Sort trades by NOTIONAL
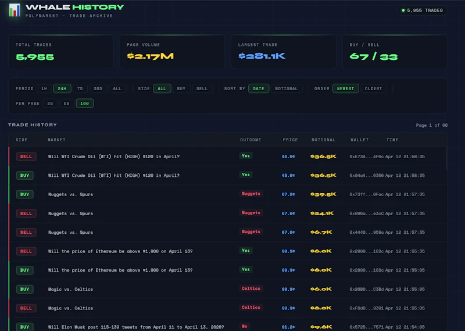 click(286, 88)
